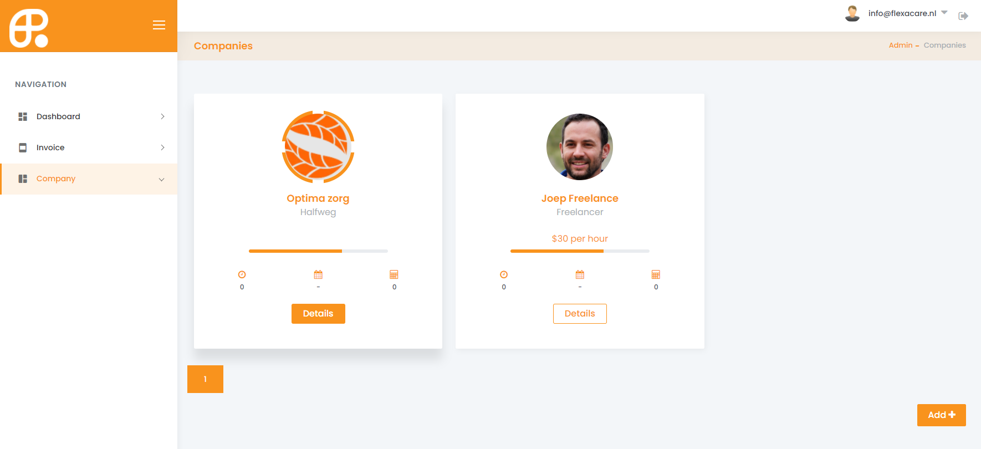The image size is (981, 449).
Task: Click the logout icon beside the email address
Action: tap(963, 16)
